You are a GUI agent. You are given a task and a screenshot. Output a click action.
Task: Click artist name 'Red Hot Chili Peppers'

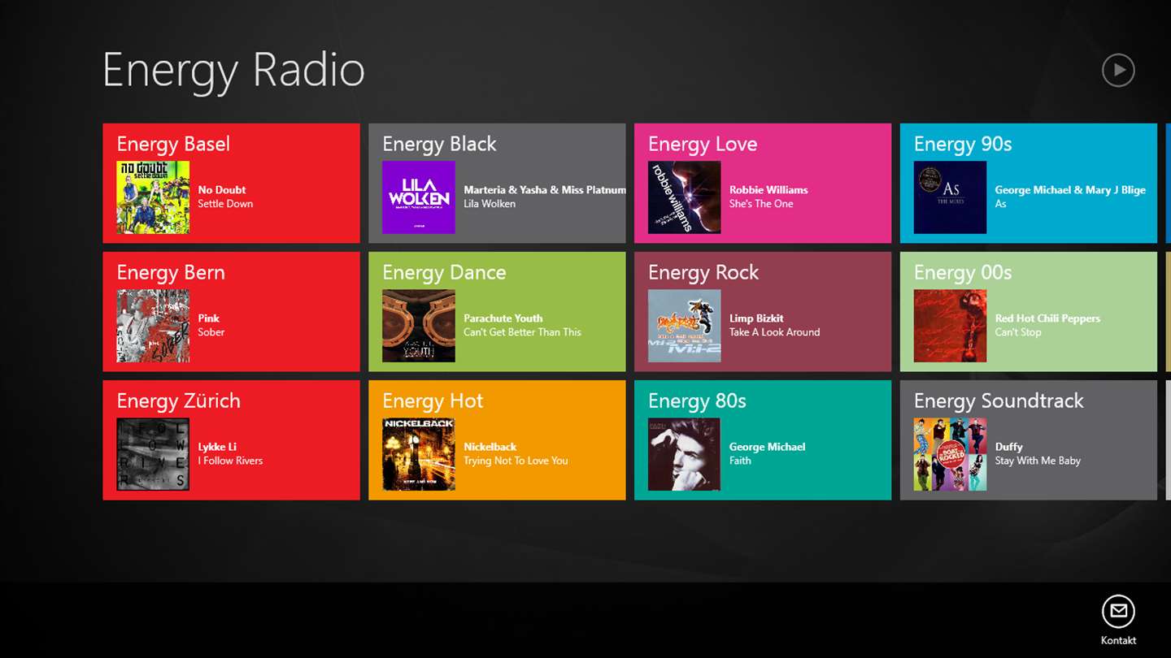(x=1047, y=318)
